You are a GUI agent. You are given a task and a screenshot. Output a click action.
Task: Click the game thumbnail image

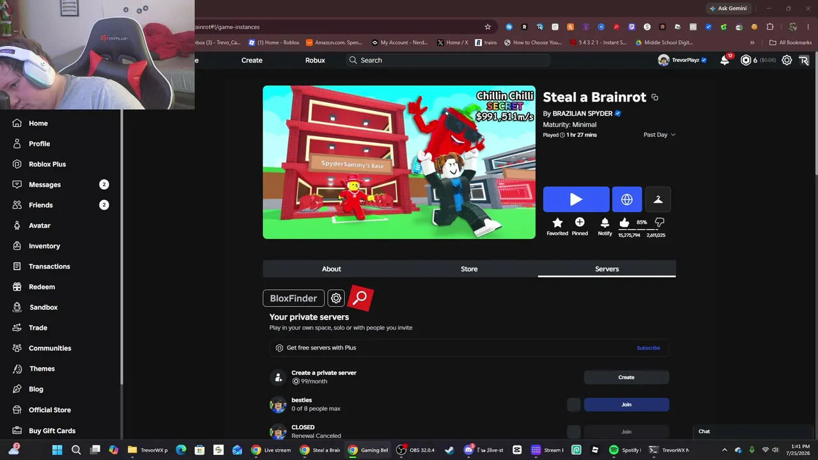[399, 162]
